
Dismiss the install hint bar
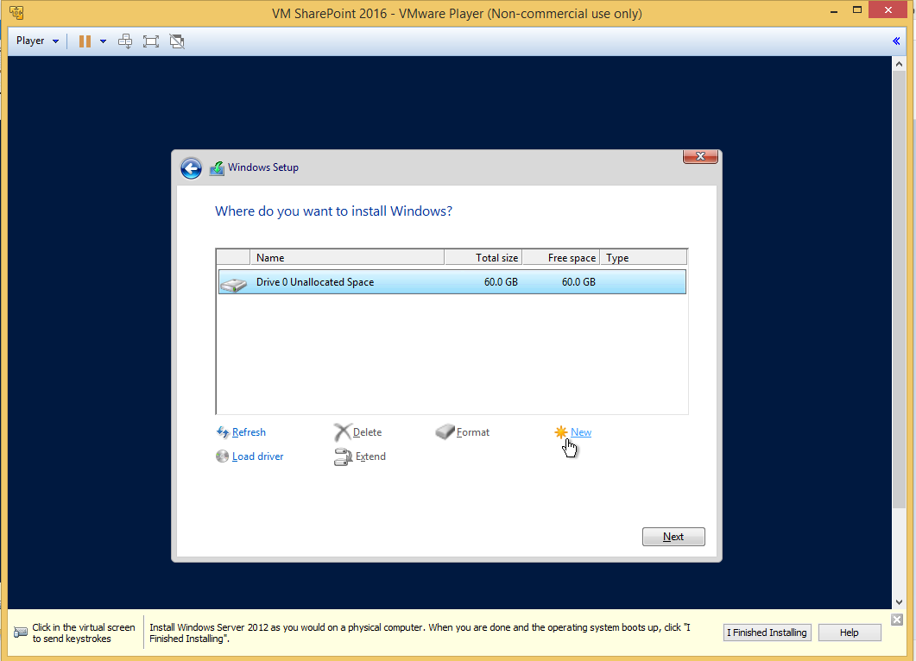point(897,620)
